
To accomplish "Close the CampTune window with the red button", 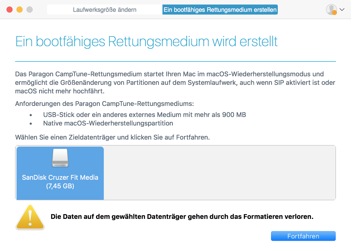I will (10, 10).
